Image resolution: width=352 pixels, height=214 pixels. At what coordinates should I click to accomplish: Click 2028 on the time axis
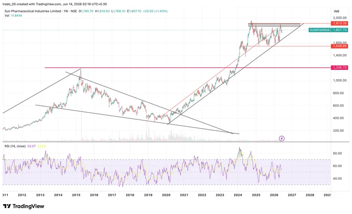point(310,195)
